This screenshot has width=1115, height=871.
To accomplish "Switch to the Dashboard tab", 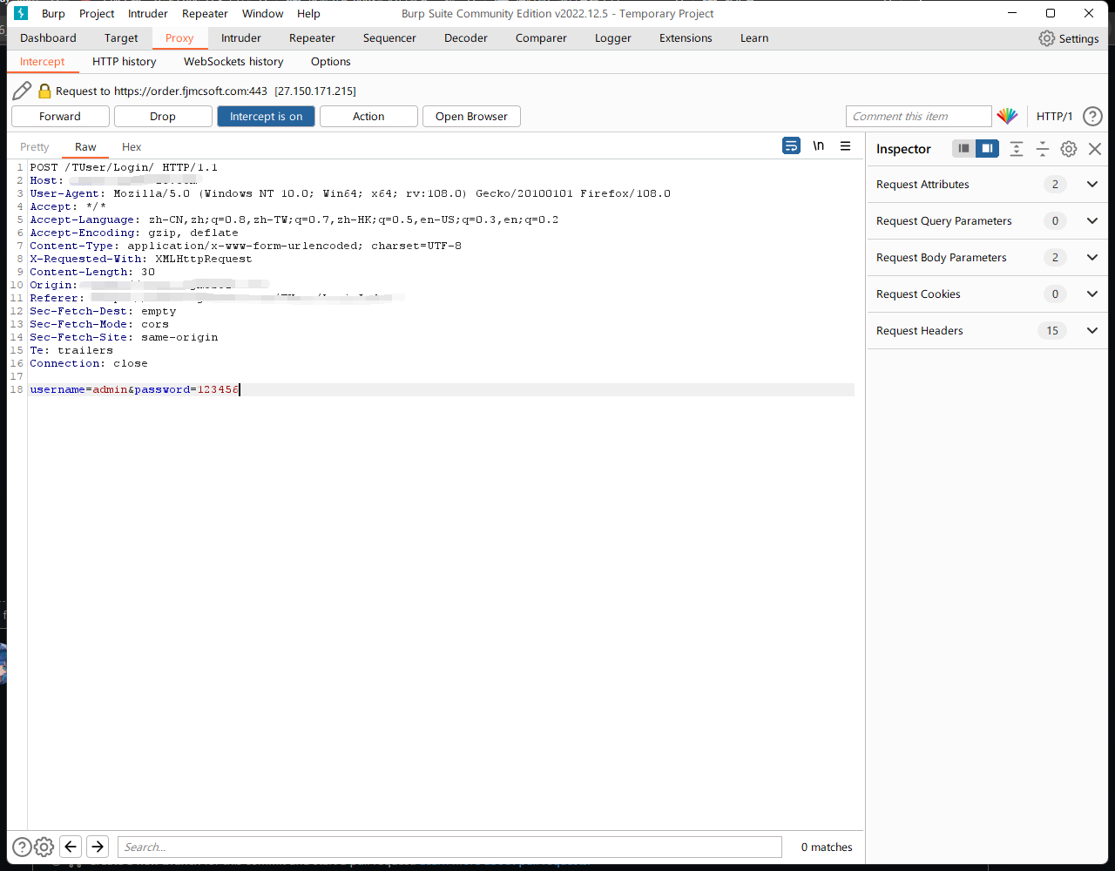I will coord(48,38).
